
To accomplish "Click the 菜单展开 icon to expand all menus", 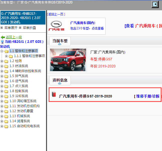I will (2, 28).
